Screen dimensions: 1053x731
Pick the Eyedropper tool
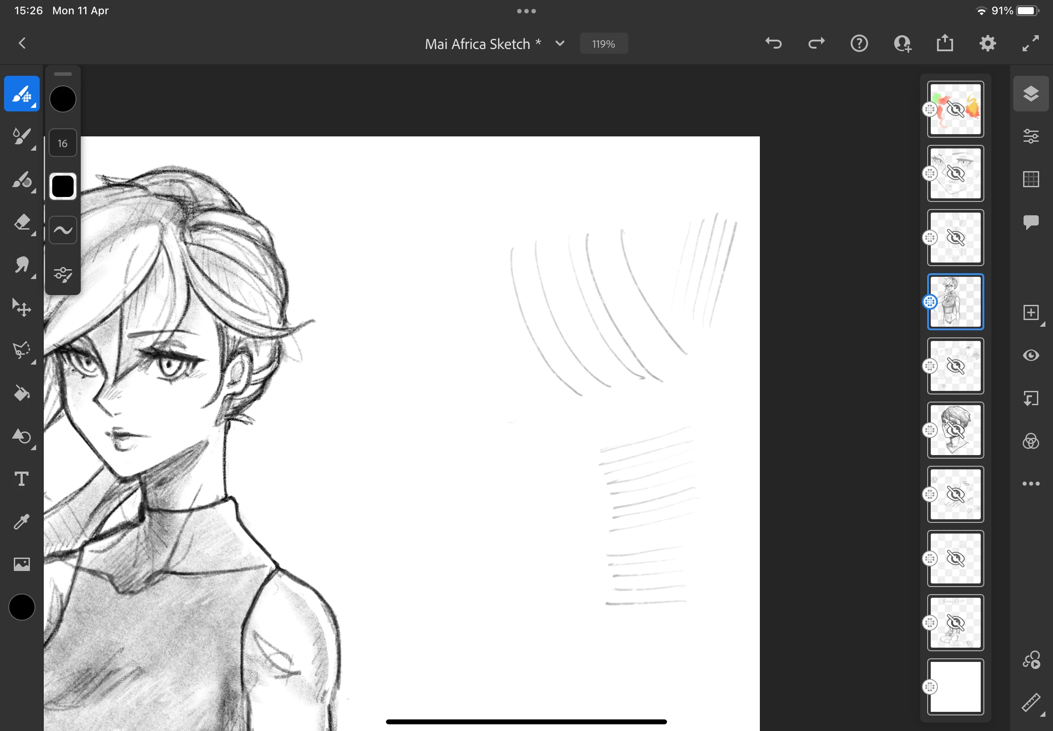[x=21, y=522]
